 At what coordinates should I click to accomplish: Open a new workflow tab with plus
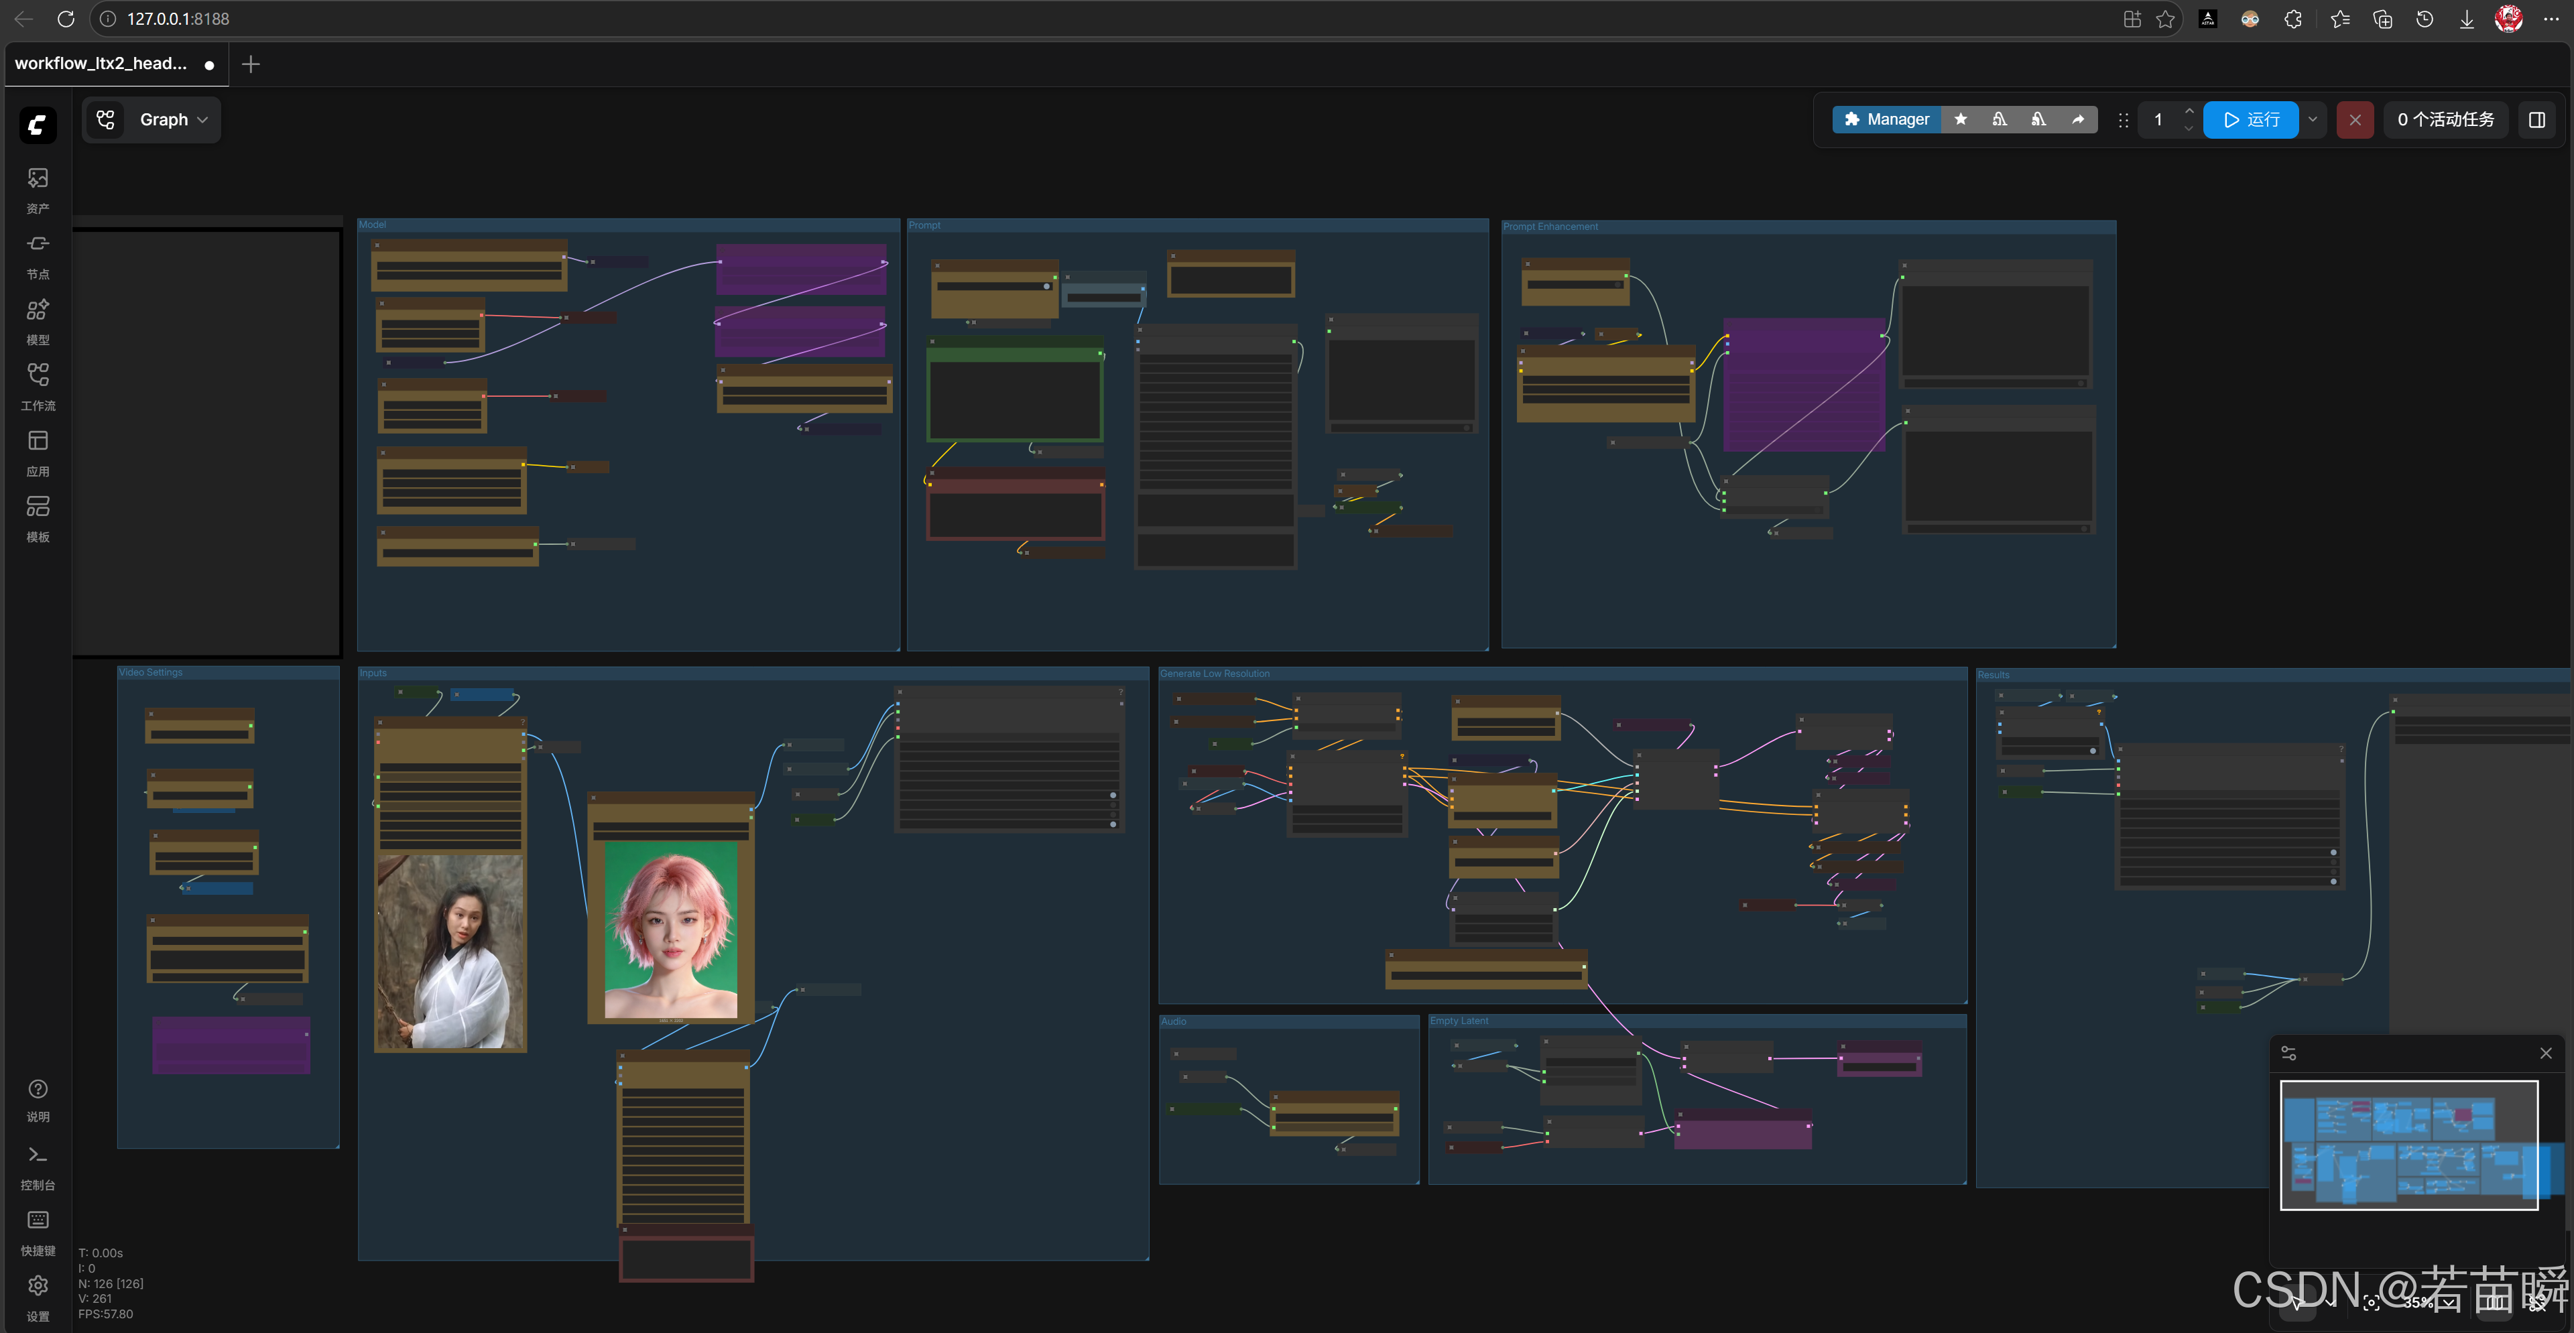pyautogui.click(x=251, y=64)
